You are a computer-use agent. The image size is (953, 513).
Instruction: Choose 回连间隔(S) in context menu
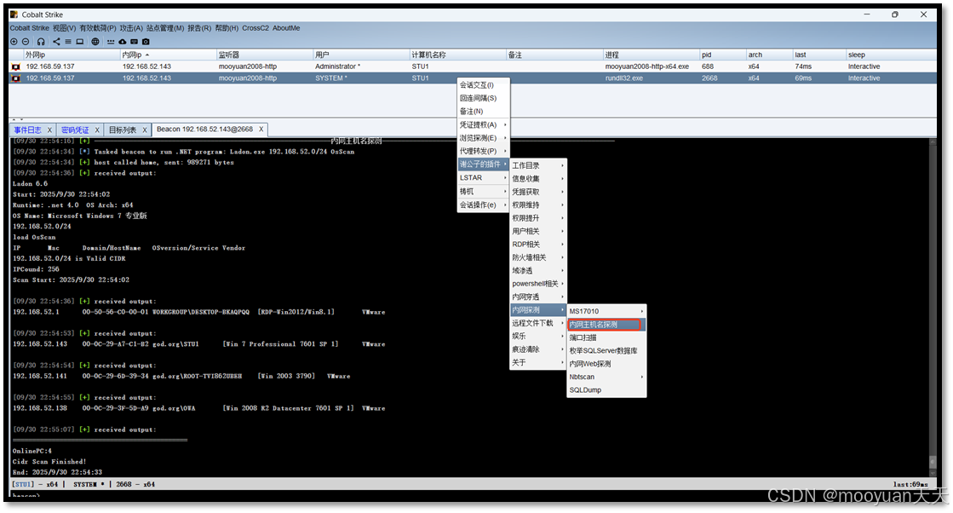coord(483,99)
